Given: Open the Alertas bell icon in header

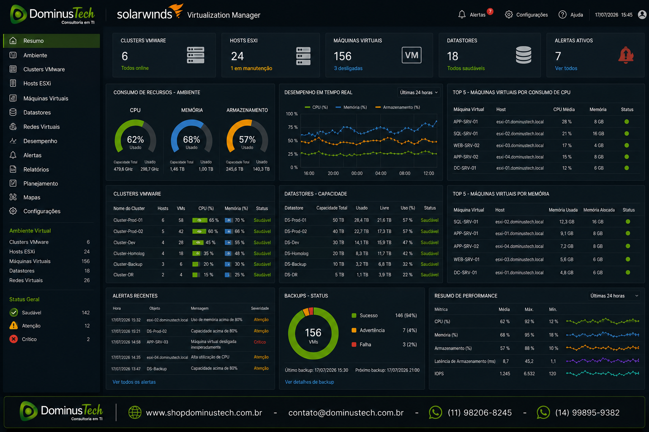Looking at the screenshot, I should (462, 14).
